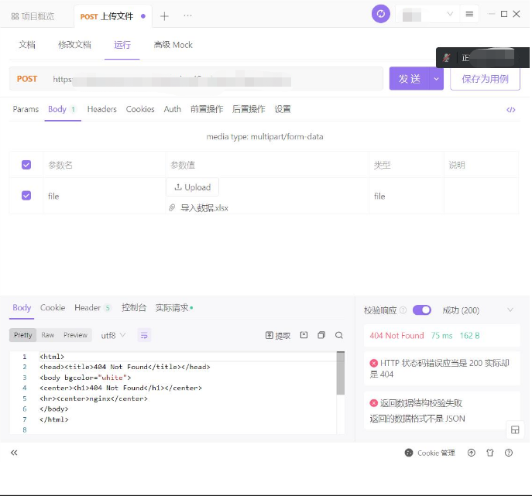Viewport: 532px width, 496px height.
Task: Open the Params request tab
Action: pos(26,109)
